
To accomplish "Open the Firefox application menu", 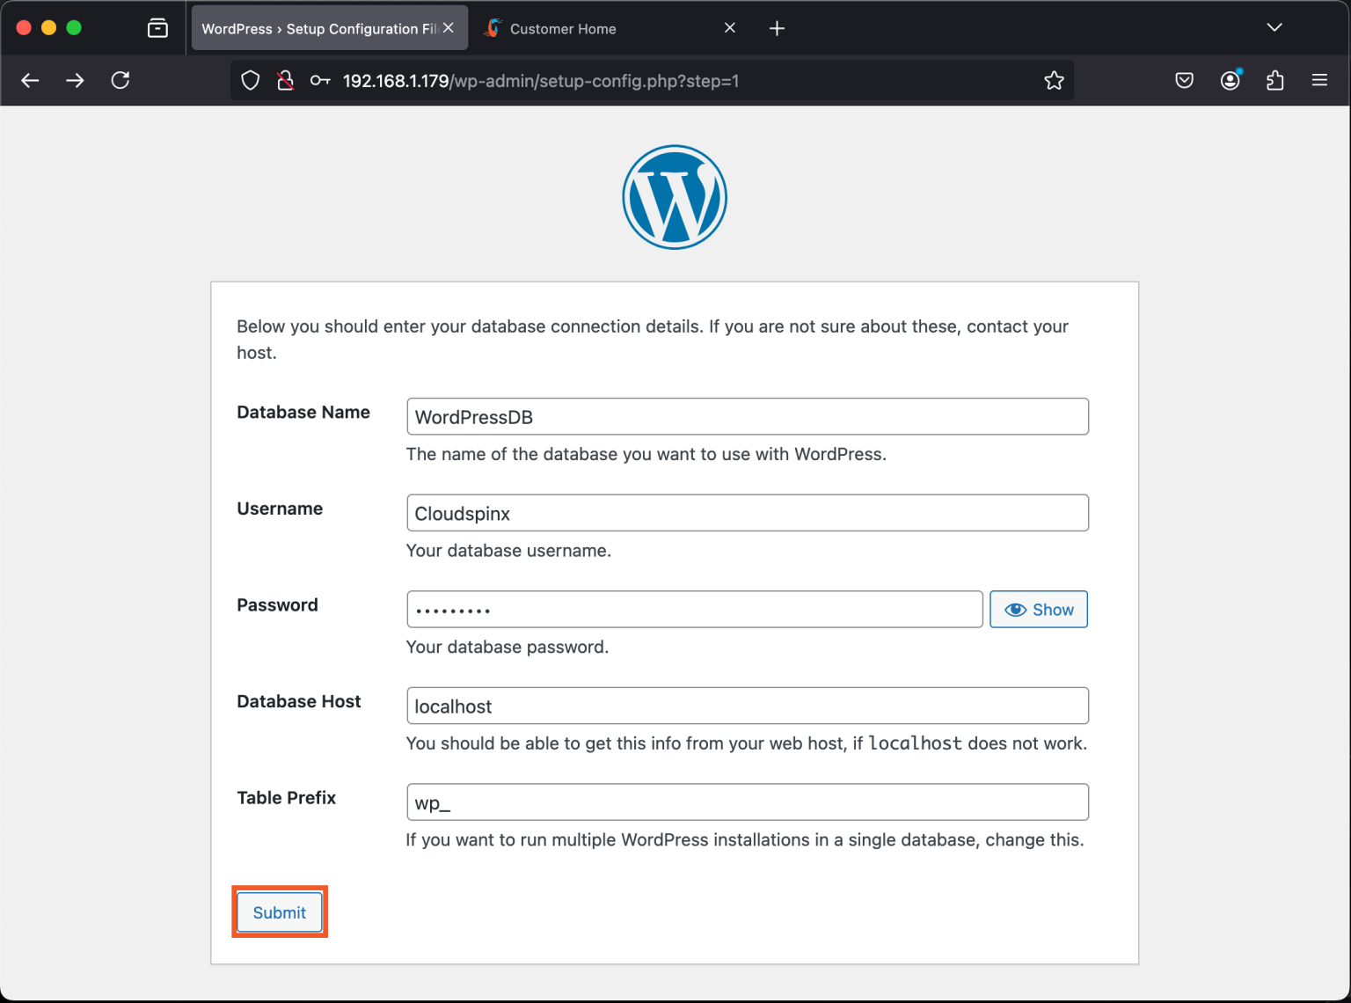I will (x=1319, y=80).
